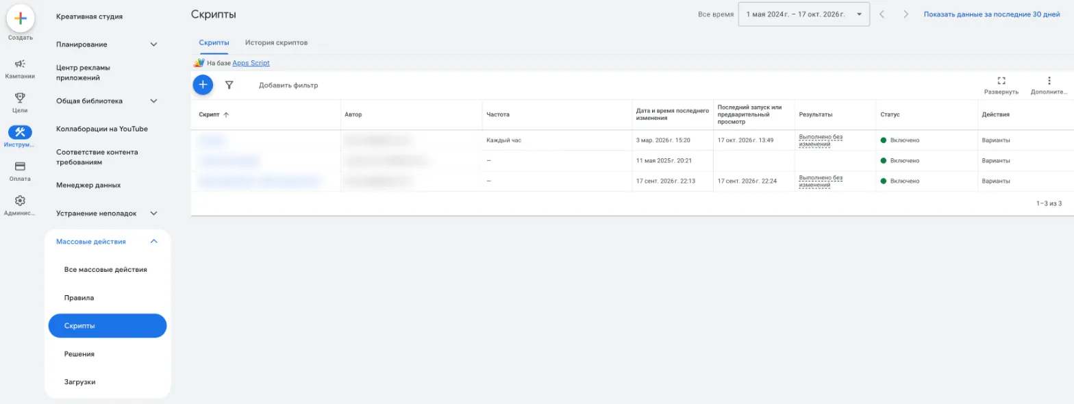Click Показать данные за последние 30 дней
This screenshot has width=1074, height=404.
[992, 14]
